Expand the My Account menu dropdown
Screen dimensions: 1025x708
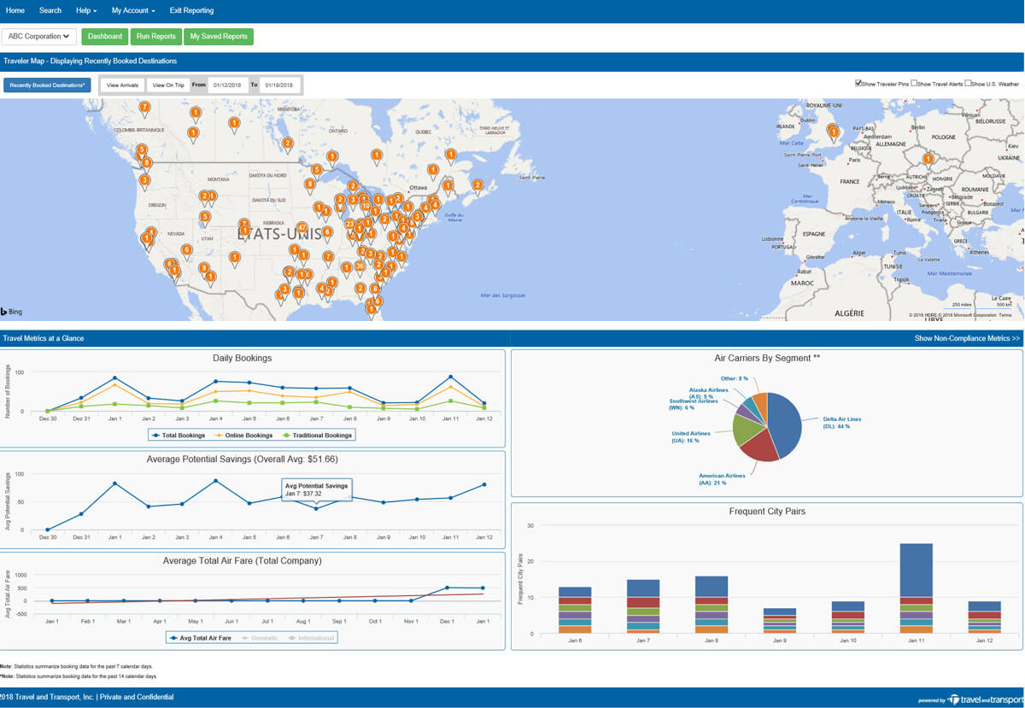[133, 10]
